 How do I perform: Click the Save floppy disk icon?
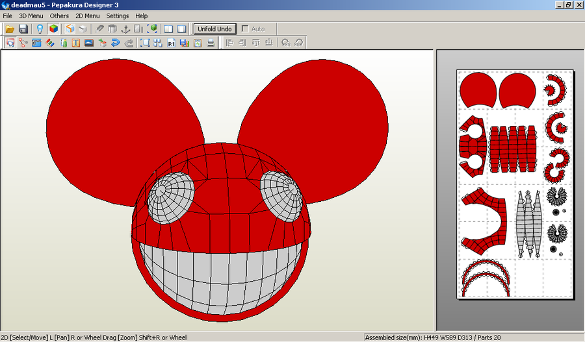coord(23,29)
